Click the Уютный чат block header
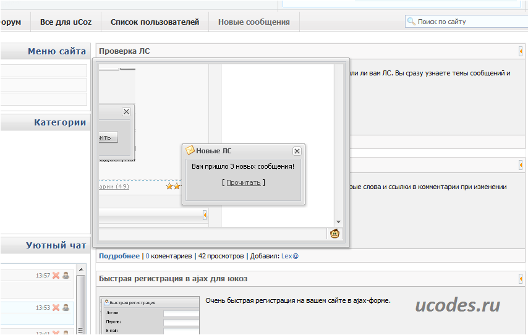Image resolution: width=528 pixels, height=335 pixels. (46, 245)
